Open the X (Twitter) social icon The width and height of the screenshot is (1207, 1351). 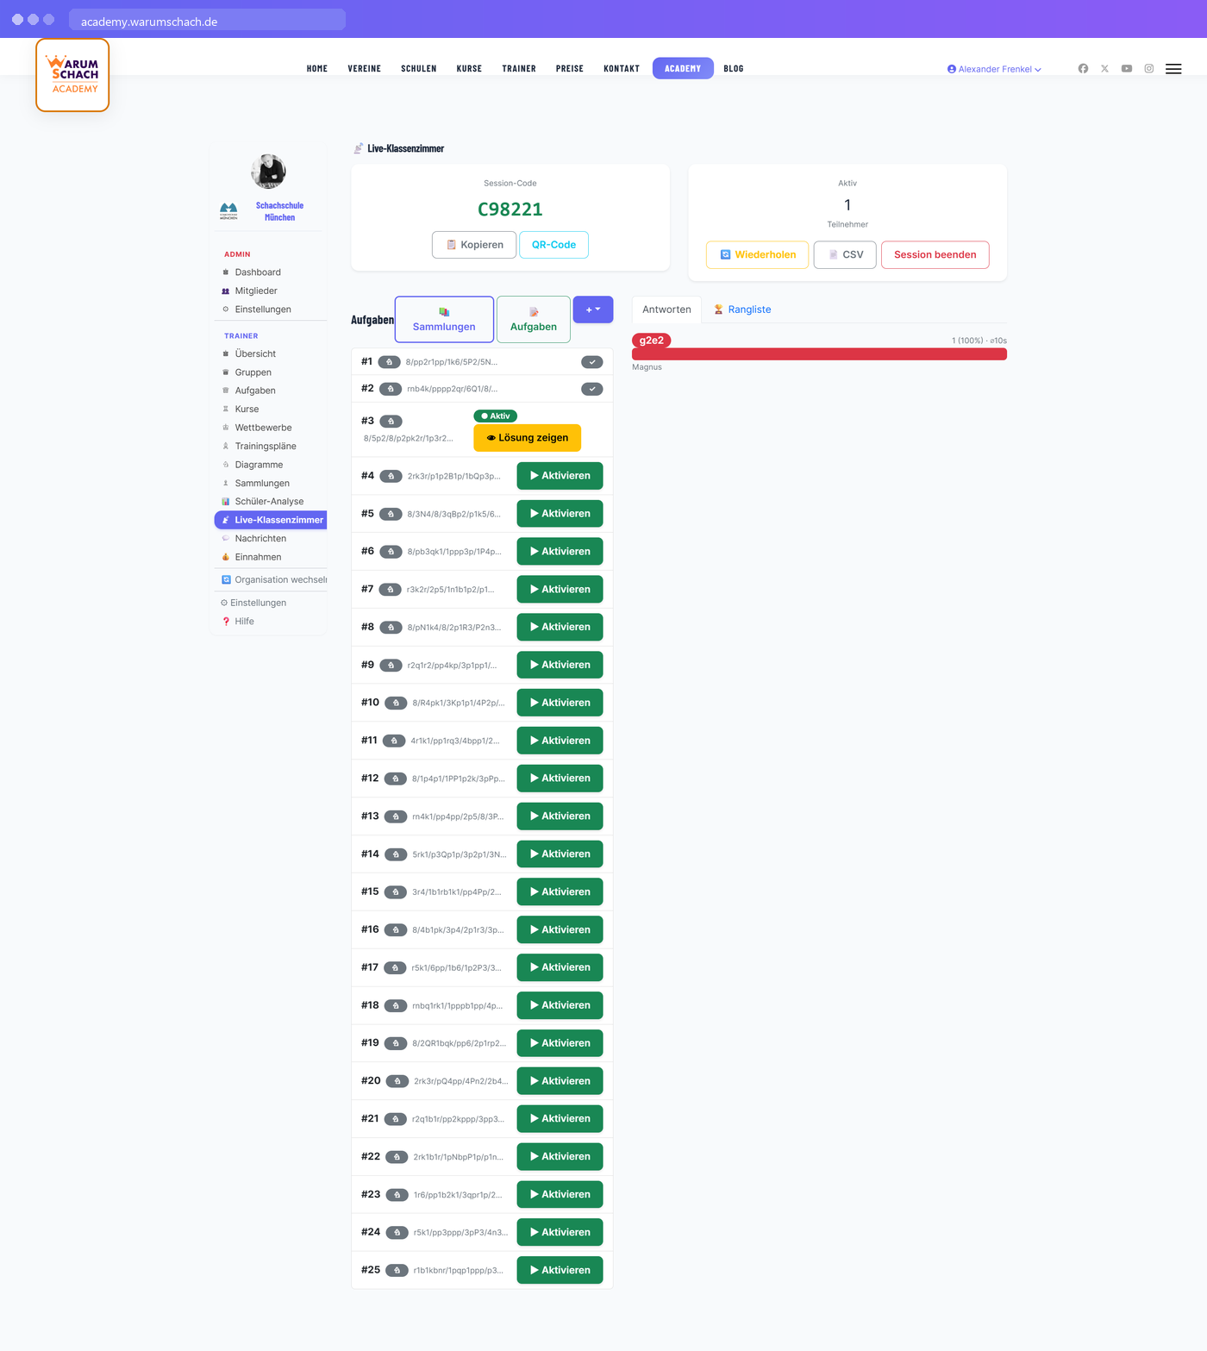[x=1104, y=69]
